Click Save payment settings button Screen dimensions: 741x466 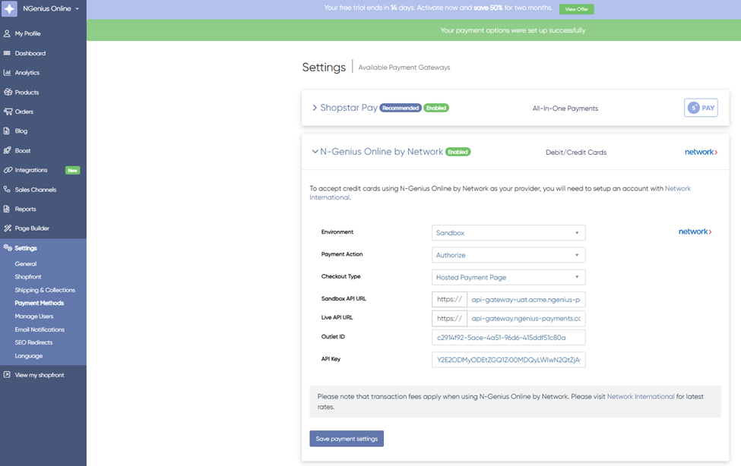point(347,439)
